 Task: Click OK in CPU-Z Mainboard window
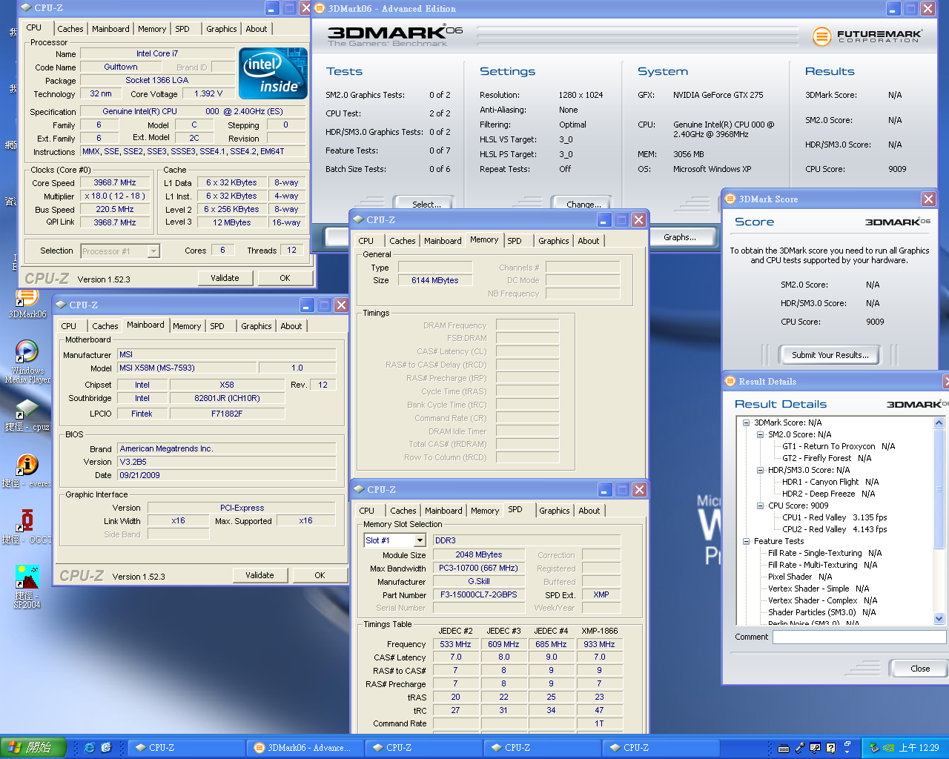coord(320,575)
